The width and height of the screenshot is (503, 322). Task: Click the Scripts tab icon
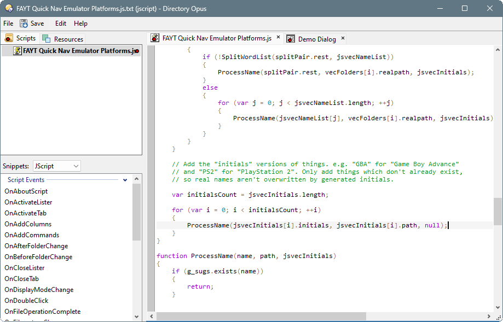pyautogui.click(x=9, y=38)
